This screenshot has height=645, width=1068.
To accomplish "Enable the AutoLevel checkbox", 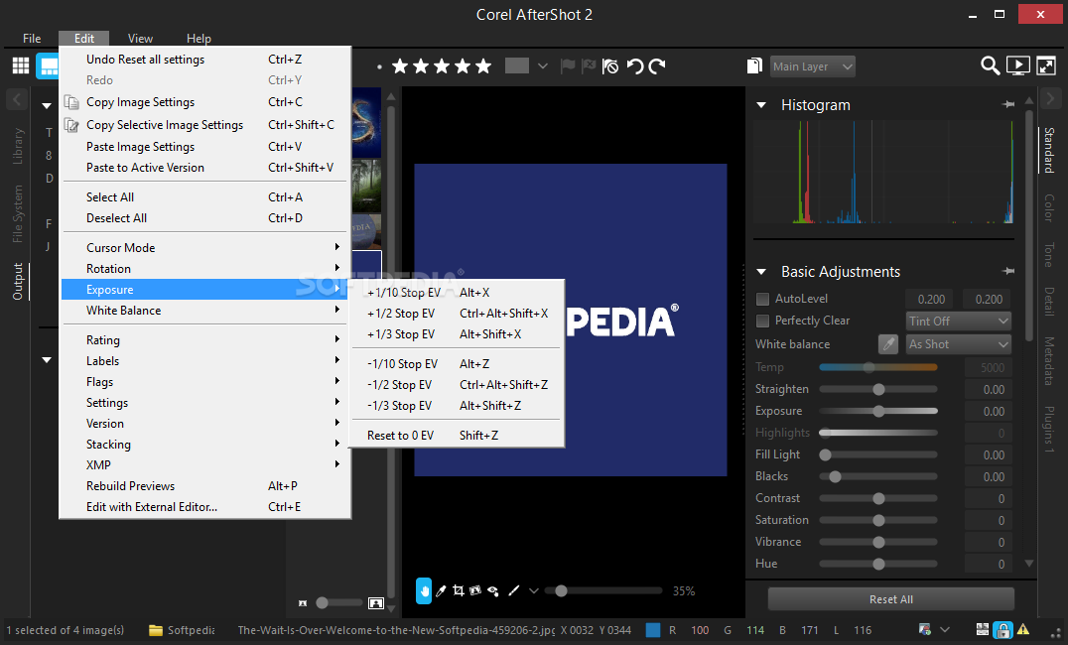I will click(x=763, y=299).
